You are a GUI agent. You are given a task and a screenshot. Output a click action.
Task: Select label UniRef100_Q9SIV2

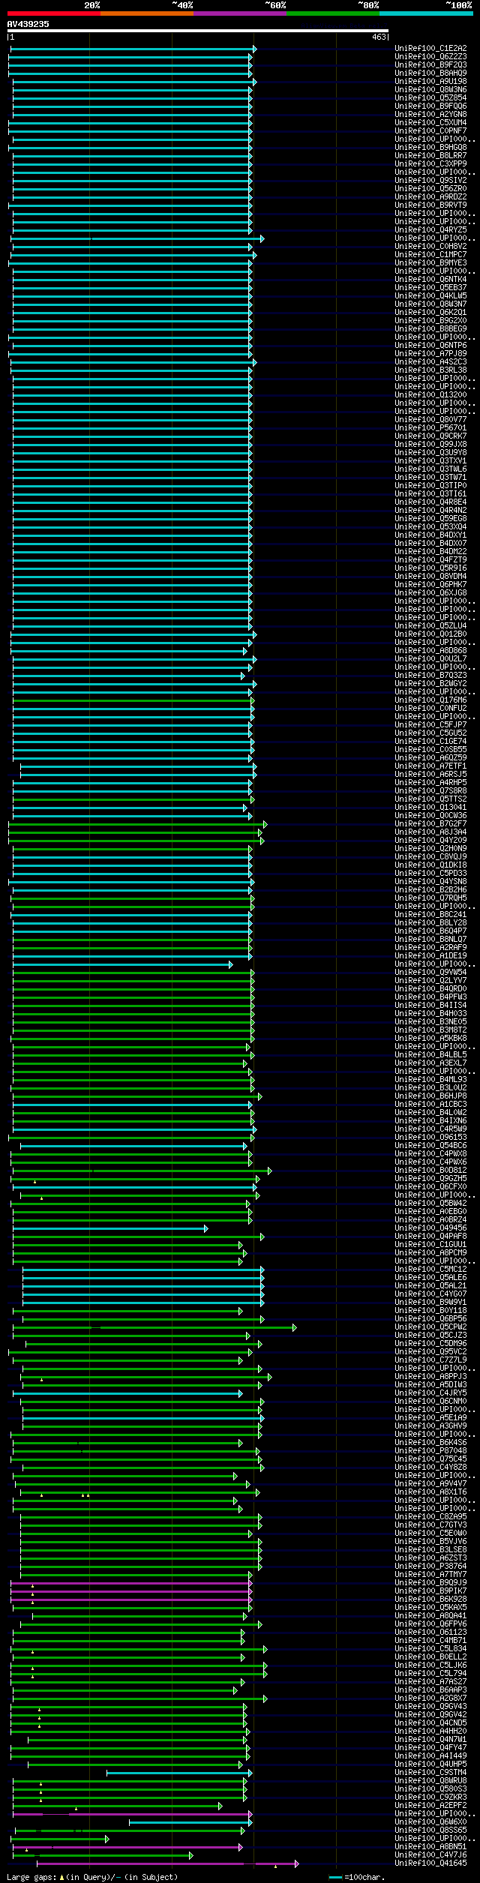[x=430, y=181]
